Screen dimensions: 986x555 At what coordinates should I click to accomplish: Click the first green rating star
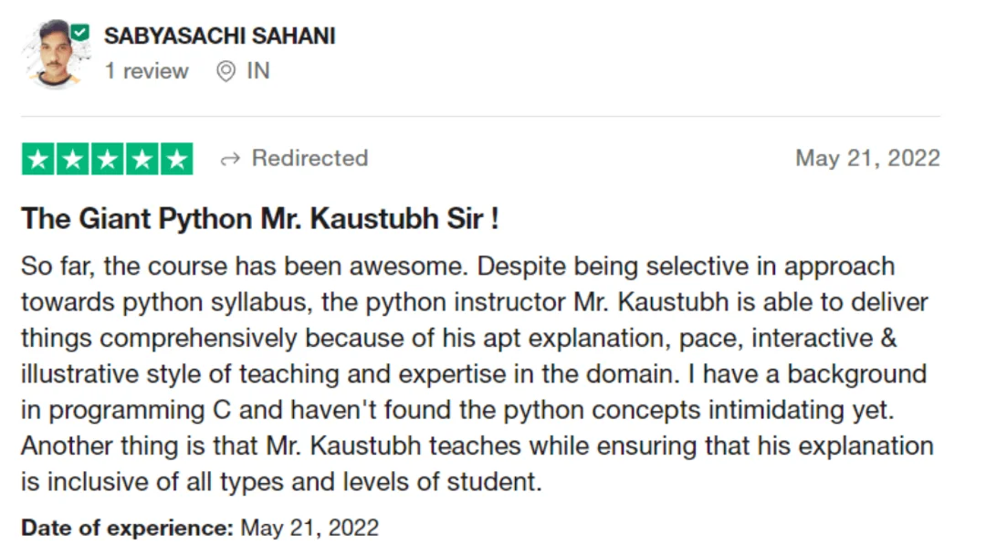[x=37, y=159]
